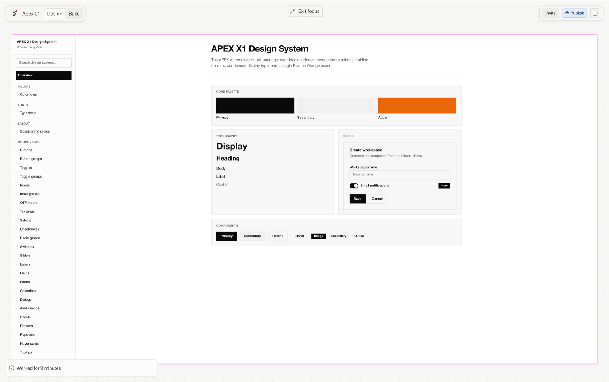Focus the Search design system field
Image resolution: width=609 pixels, height=382 pixels.
[44, 62]
